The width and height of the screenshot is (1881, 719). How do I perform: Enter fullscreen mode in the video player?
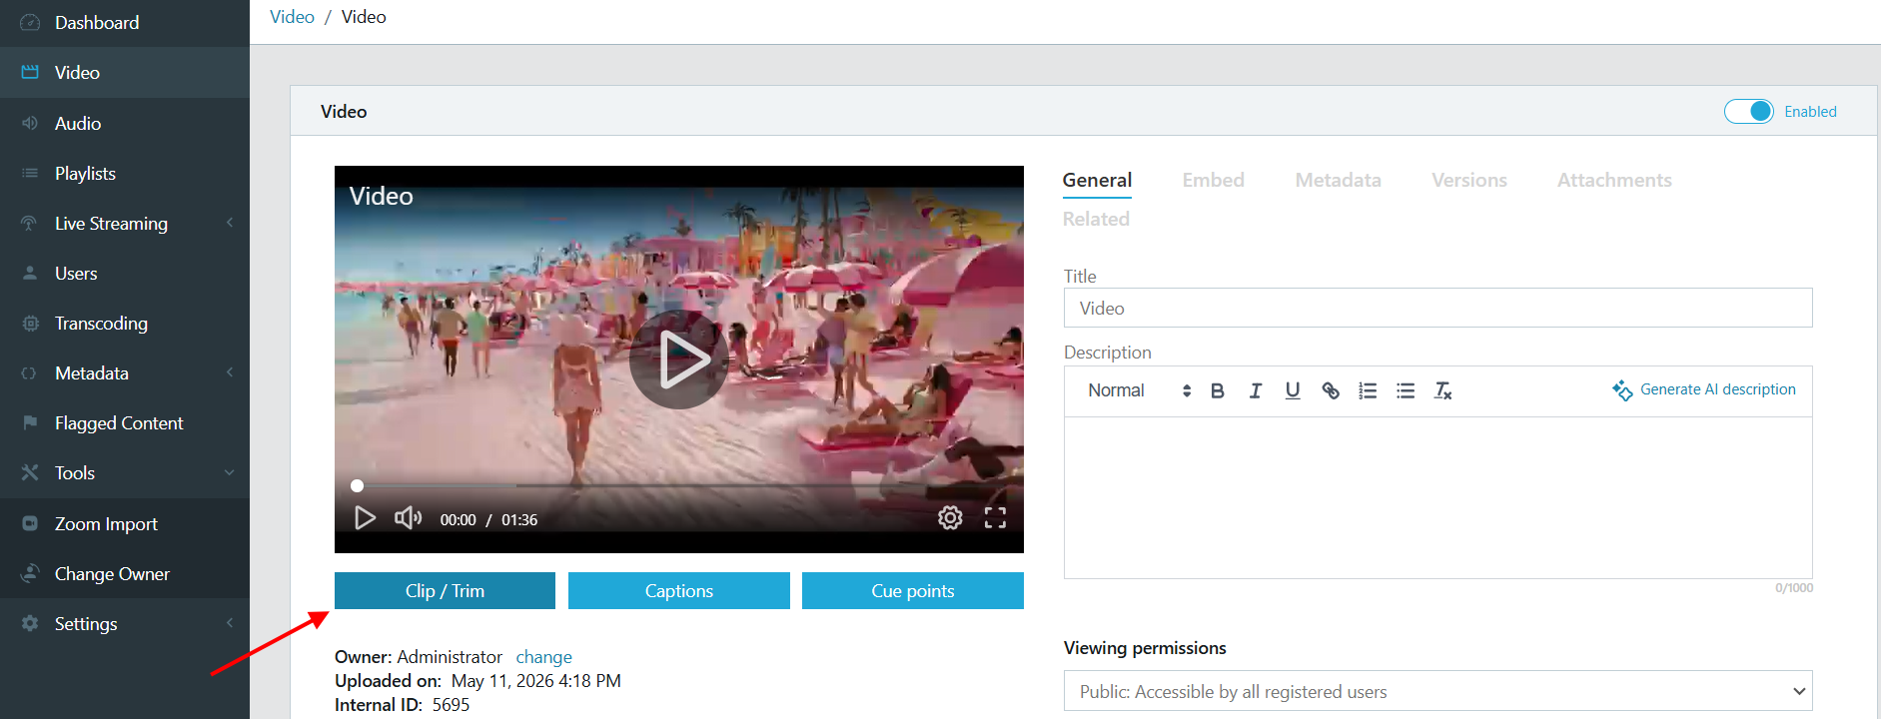(995, 517)
